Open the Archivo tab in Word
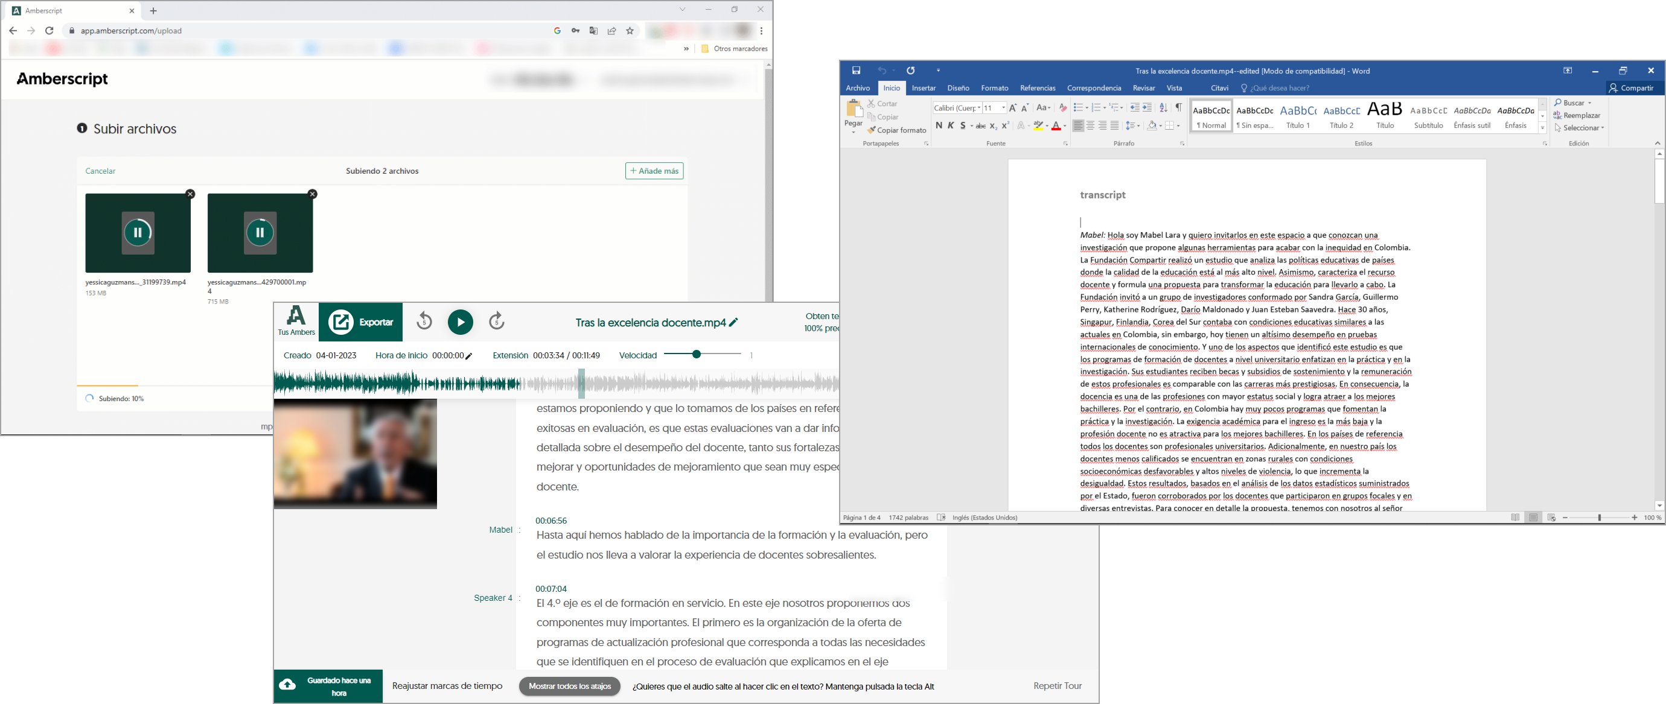Viewport: 1666px width, 704px height. pos(858,88)
